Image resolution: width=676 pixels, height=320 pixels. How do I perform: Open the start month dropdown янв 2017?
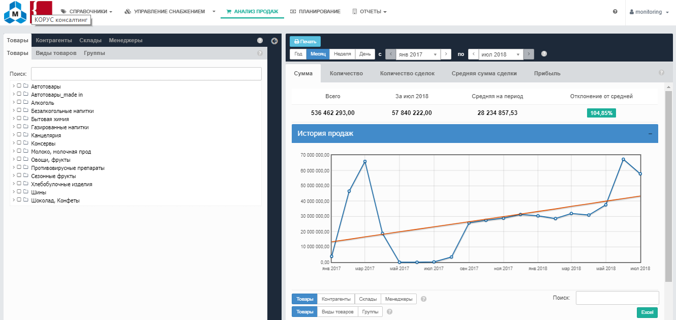[418, 54]
